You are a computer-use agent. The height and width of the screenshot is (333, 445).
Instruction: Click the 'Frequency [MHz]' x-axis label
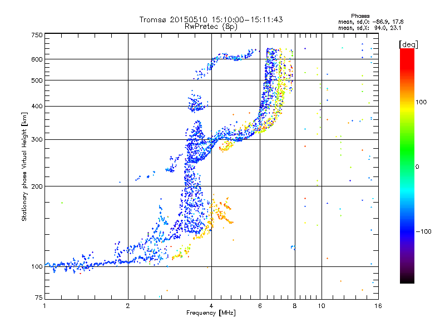coord(211,313)
